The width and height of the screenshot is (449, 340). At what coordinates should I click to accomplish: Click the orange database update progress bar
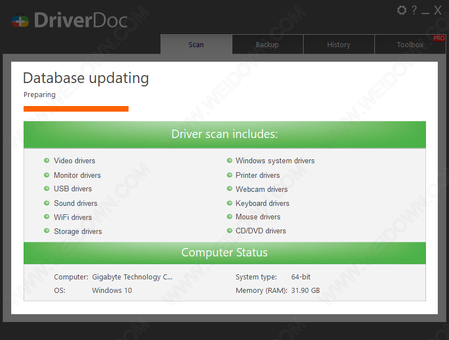(x=76, y=109)
